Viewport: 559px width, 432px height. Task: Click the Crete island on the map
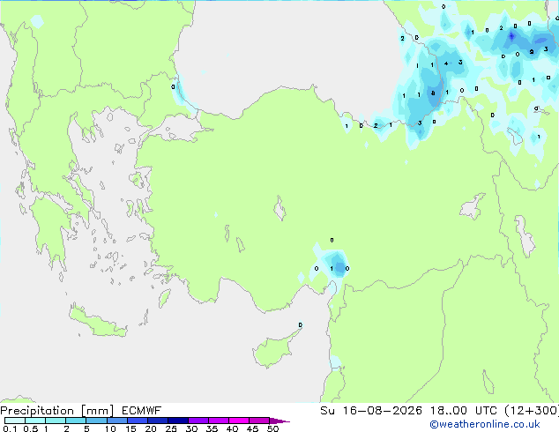[97, 322]
